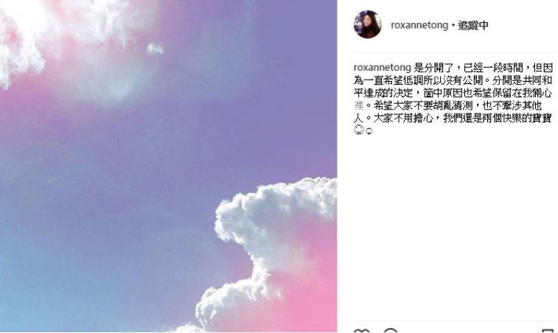
Task: Open roxannetong username starting the caption
Action: coord(383,68)
